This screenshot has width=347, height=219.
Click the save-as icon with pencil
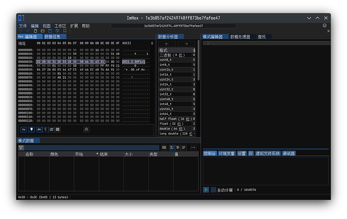click(x=57, y=31)
